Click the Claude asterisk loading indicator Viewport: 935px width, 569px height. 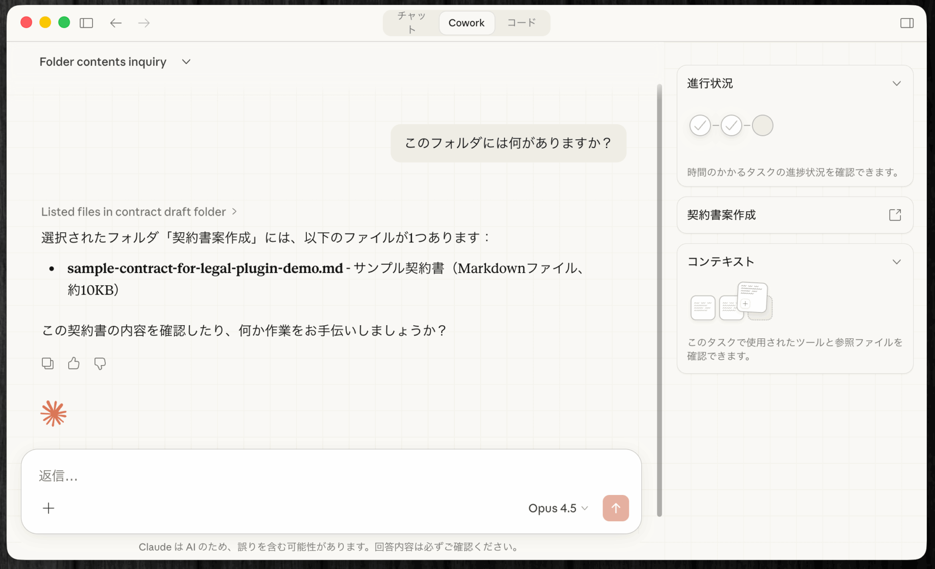click(x=53, y=413)
